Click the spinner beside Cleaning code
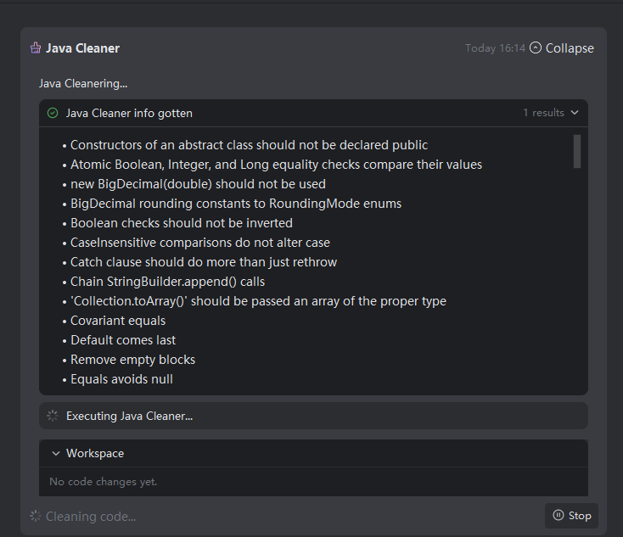 pyautogui.click(x=35, y=516)
